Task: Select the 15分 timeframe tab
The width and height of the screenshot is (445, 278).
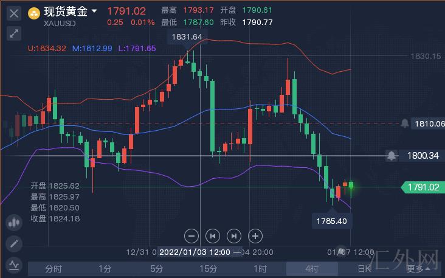Action: click(209, 268)
